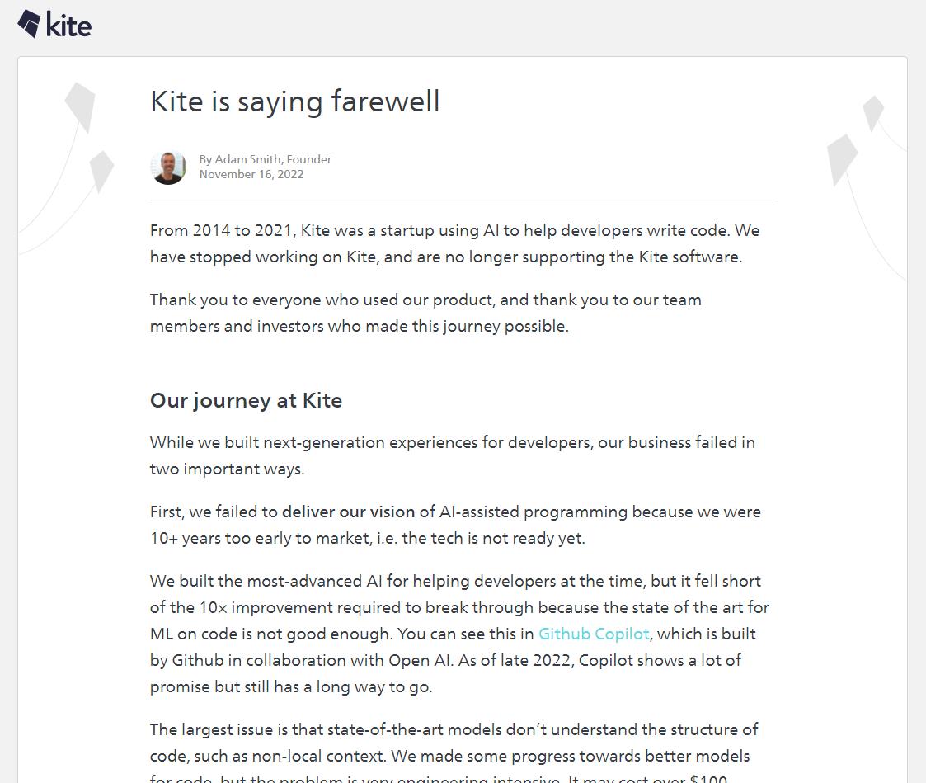Image resolution: width=926 pixels, height=783 pixels.
Task: Click the "While we built next-generation" paragraph
Action: (x=452, y=455)
